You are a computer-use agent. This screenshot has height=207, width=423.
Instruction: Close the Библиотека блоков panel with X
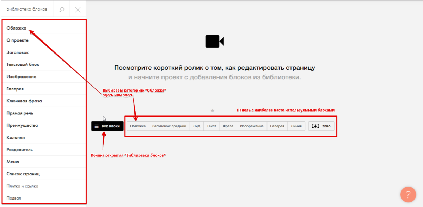pyautogui.click(x=78, y=9)
